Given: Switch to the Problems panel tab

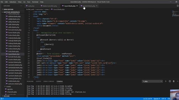Looking at the screenshot, I should tap(30, 81).
